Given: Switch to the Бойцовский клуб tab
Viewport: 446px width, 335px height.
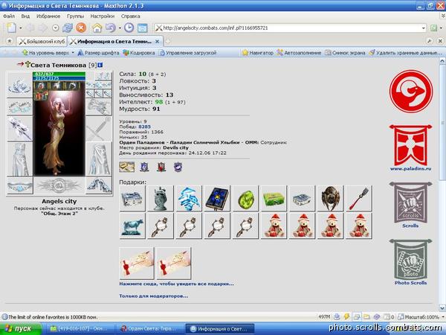Looking at the screenshot, I should (x=42, y=42).
